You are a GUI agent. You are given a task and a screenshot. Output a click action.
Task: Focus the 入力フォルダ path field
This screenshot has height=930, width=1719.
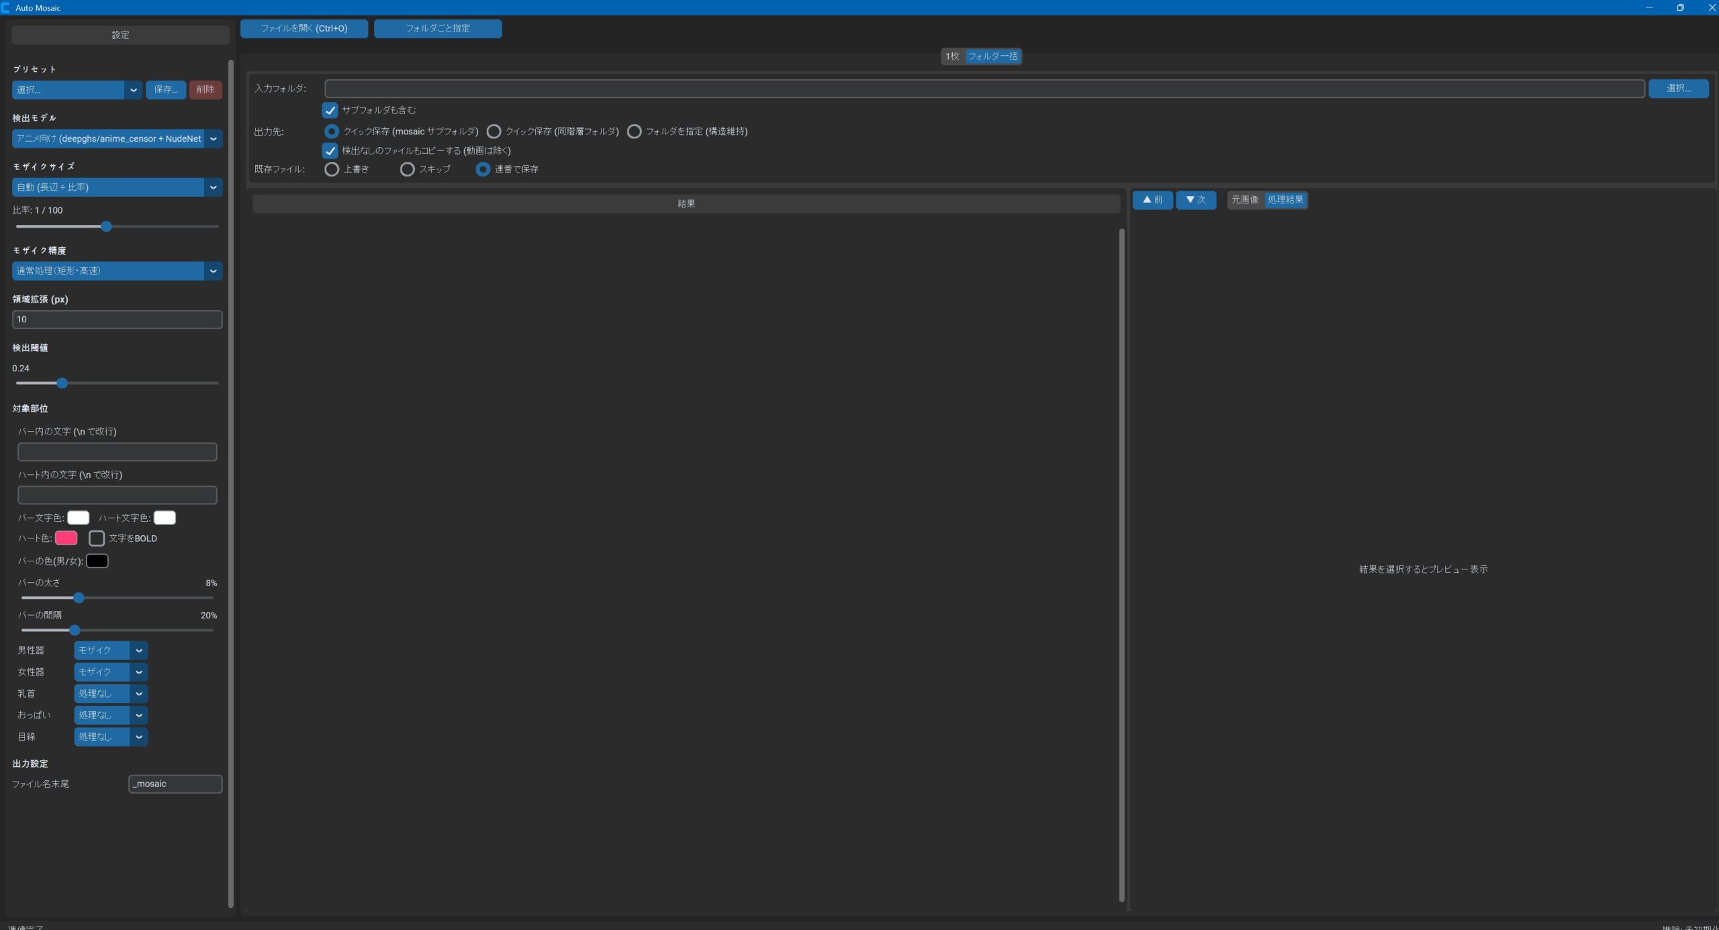coord(984,89)
